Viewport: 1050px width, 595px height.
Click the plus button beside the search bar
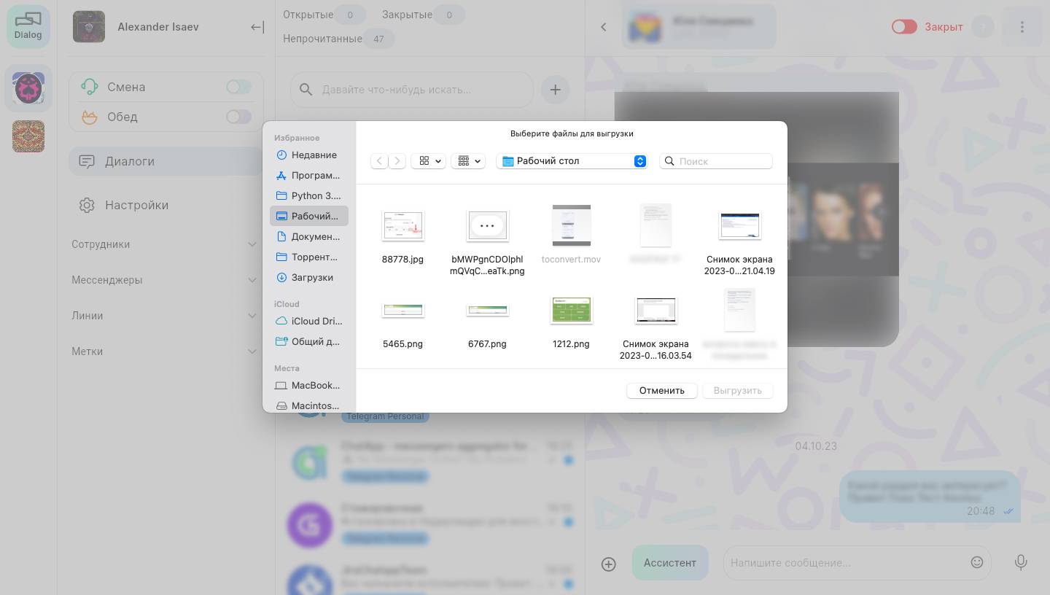click(555, 90)
